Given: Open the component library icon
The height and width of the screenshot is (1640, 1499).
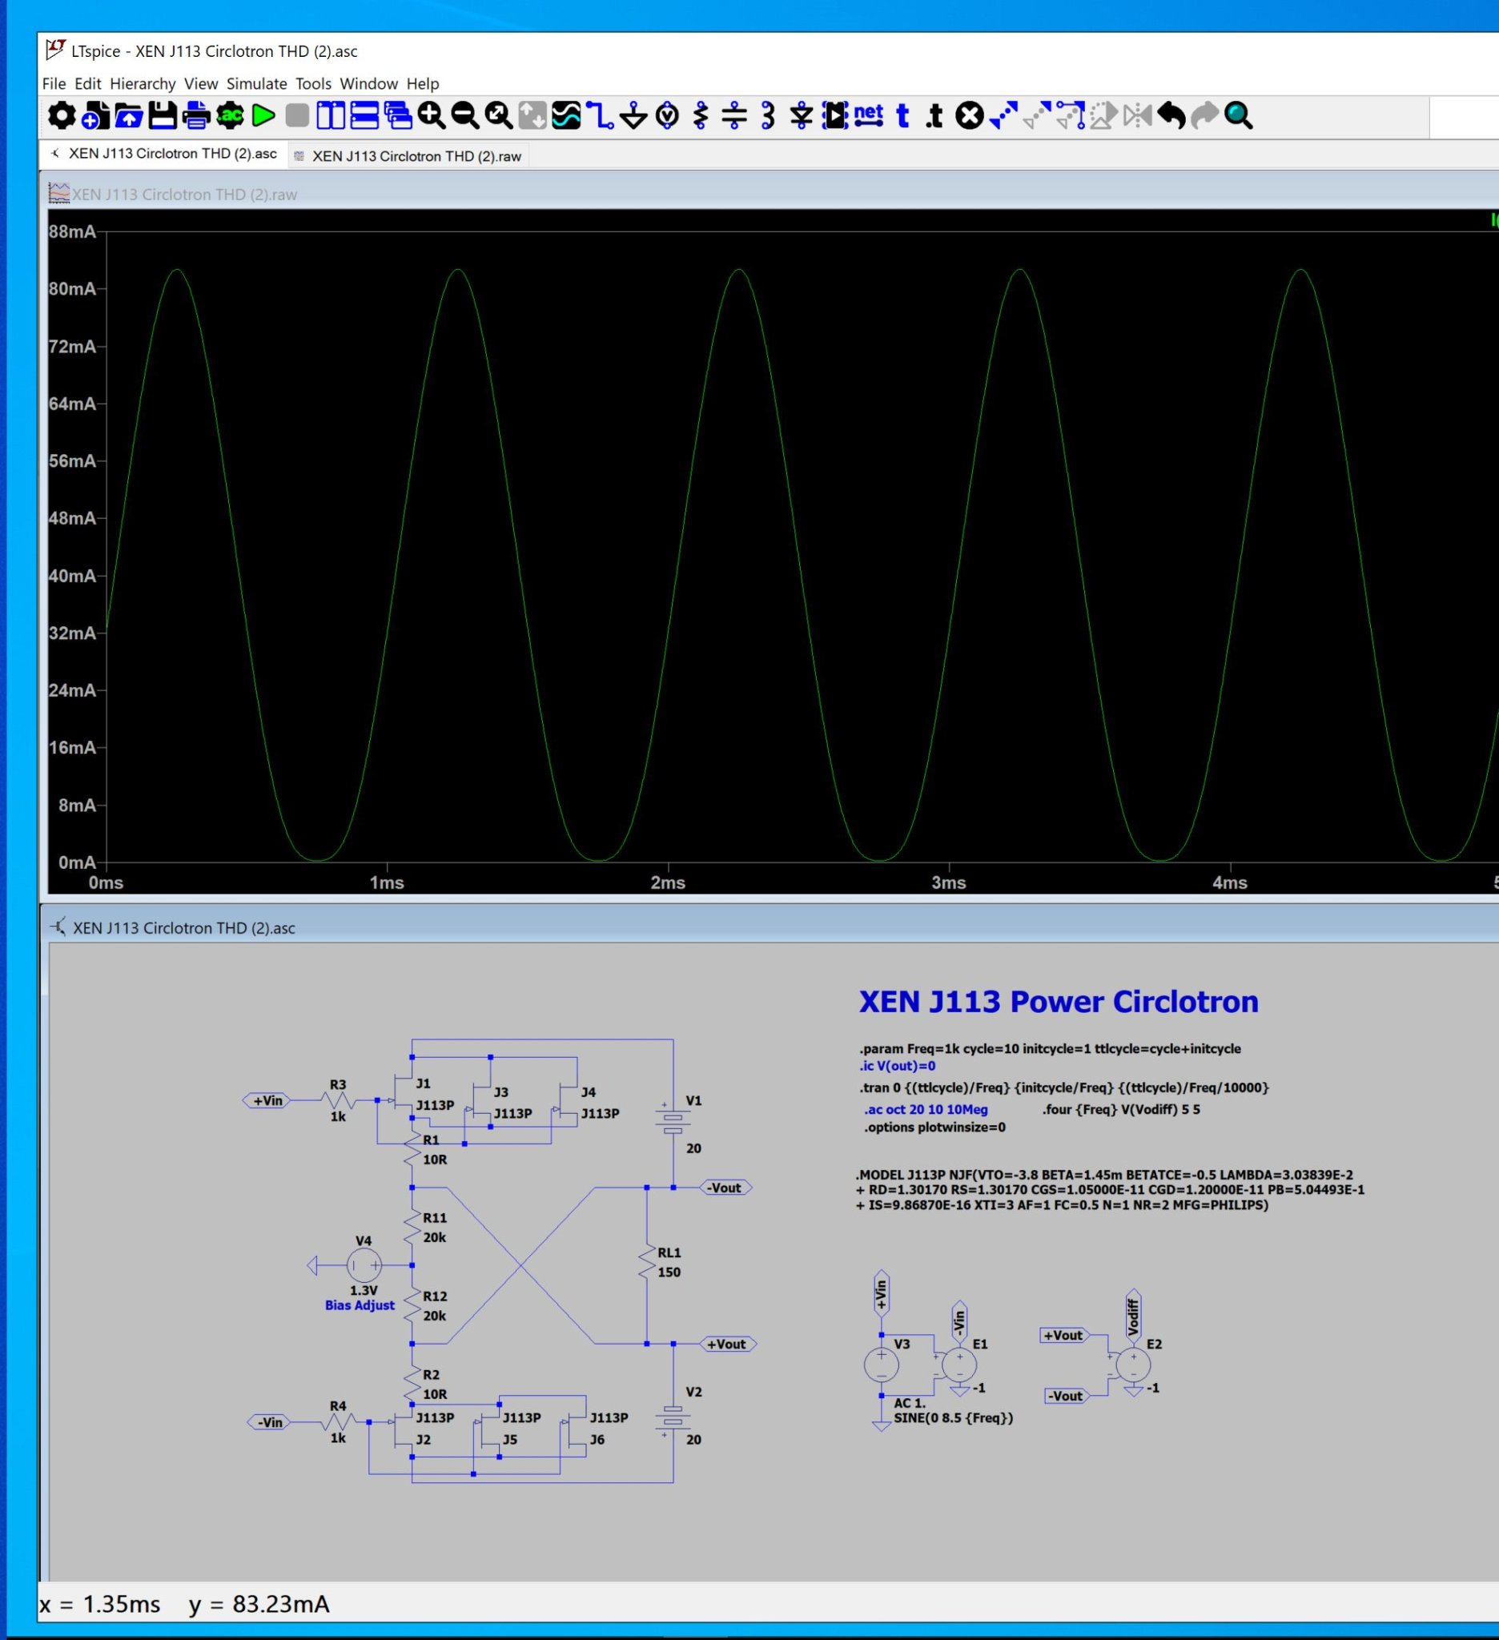Looking at the screenshot, I should [x=835, y=116].
